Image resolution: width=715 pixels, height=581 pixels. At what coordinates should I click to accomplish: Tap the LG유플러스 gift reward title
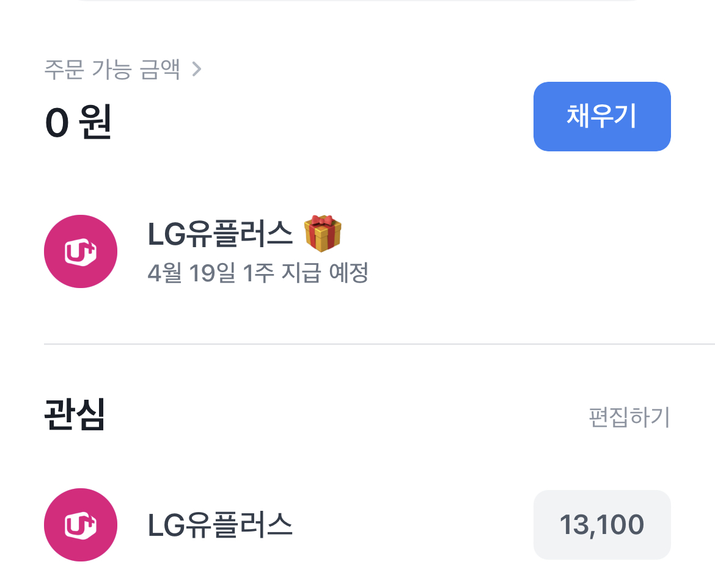click(220, 234)
